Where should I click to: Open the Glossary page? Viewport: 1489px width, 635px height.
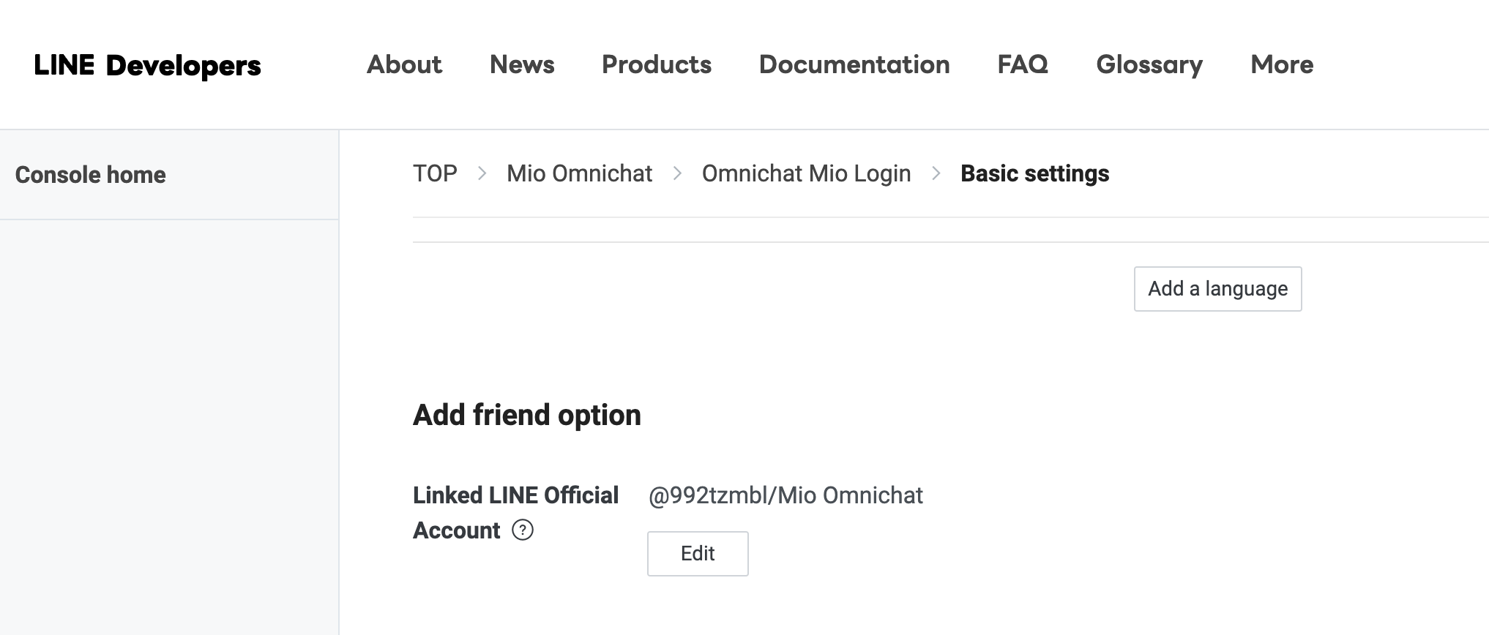1149,64
